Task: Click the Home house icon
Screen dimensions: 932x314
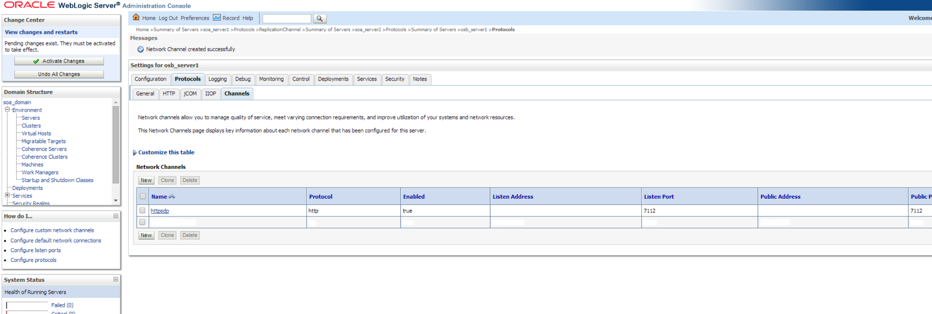Action: tap(136, 18)
